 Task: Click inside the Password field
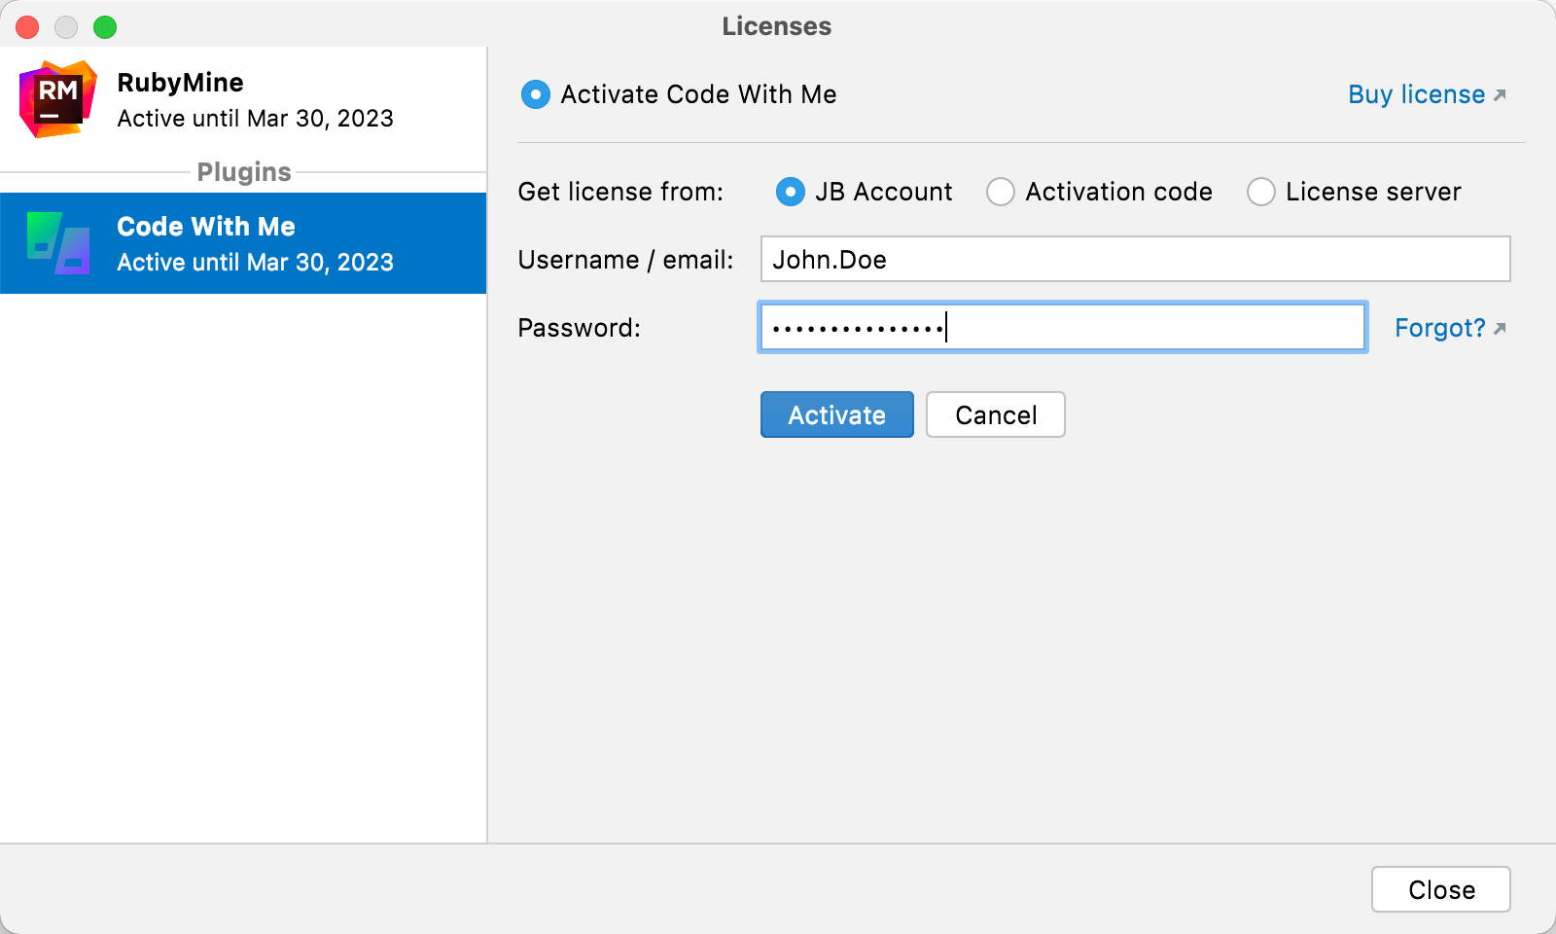(1062, 327)
